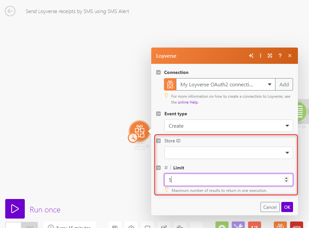This screenshot has width=309, height=228.
Task: Collapse the Connection section toggle
Action: tap(158, 72)
